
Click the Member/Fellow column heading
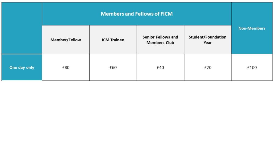[66, 40]
